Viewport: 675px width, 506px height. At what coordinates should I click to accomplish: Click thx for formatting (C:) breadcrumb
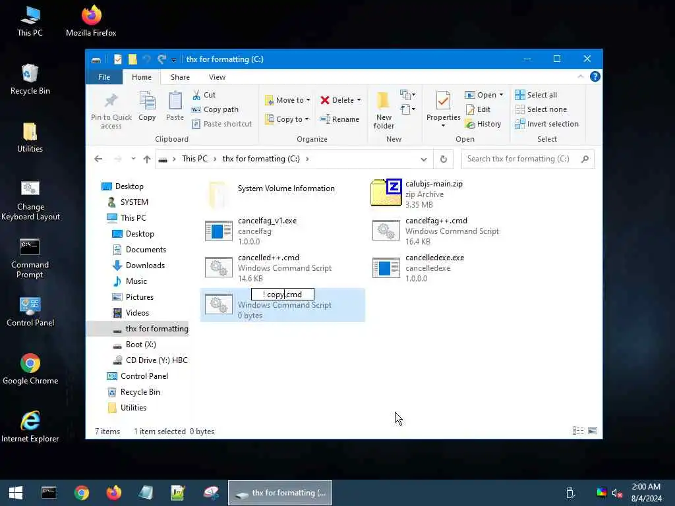[261, 159]
